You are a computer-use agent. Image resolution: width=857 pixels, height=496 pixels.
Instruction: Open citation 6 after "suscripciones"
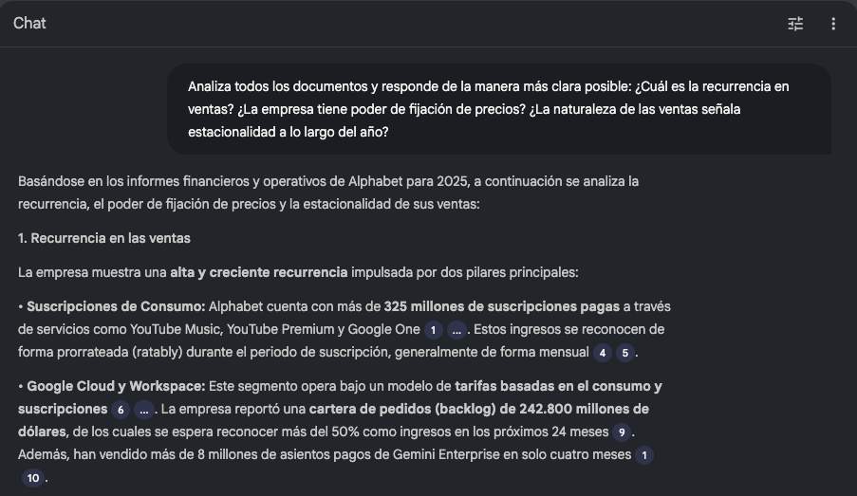pyautogui.click(x=120, y=410)
